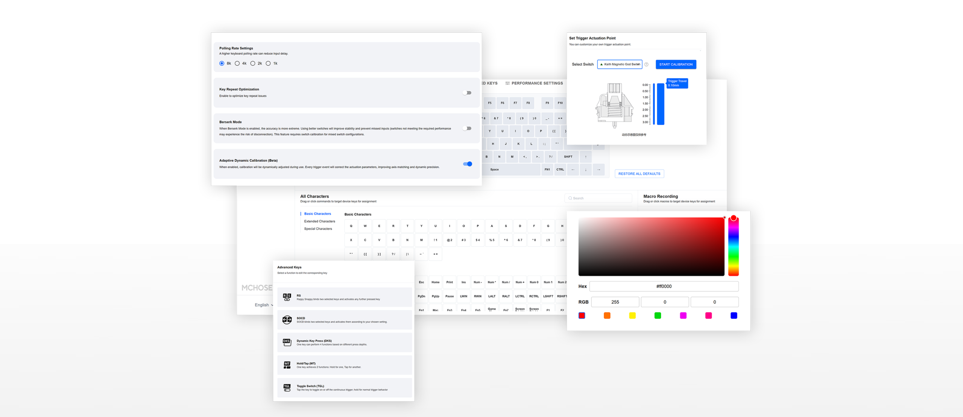Viewport: 963px width, 417px height.
Task: Choose the Hold/Tap MT icon
Action: tap(287, 365)
